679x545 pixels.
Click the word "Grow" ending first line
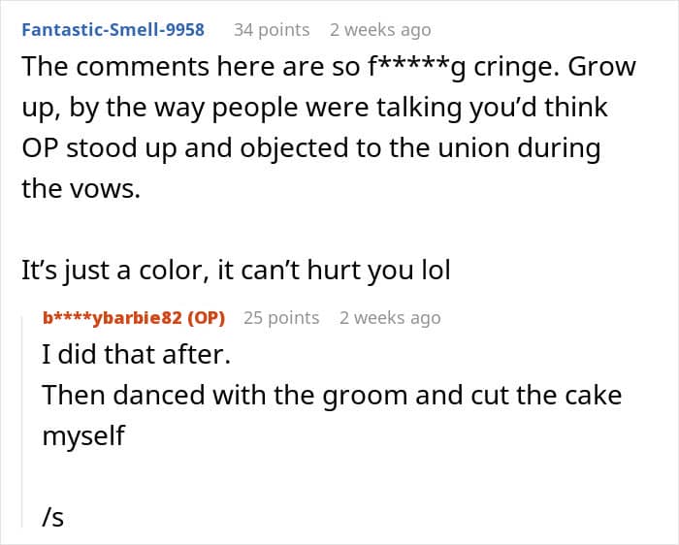pyautogui.click(x=601, y=67)
